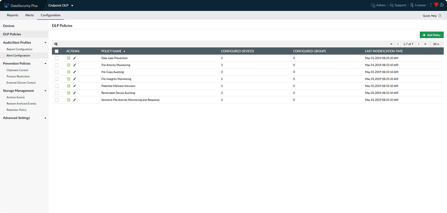Sort table by Policy Name column header
The height and width of the screenshot is (213, 447).
pyautogui.click(x=111, y=51)
